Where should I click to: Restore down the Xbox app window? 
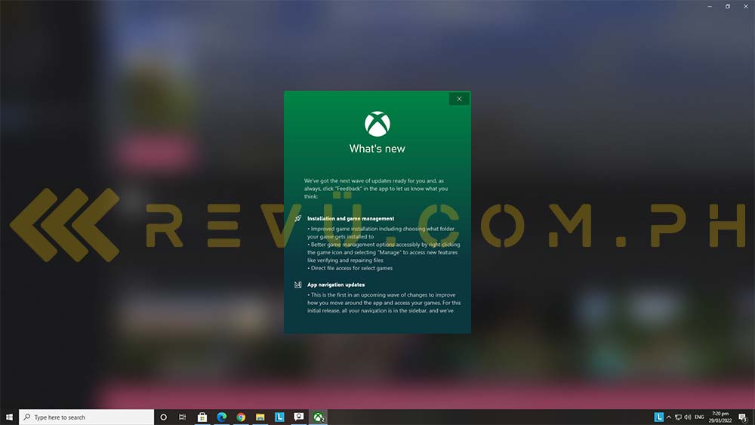[x=728, y=6]
